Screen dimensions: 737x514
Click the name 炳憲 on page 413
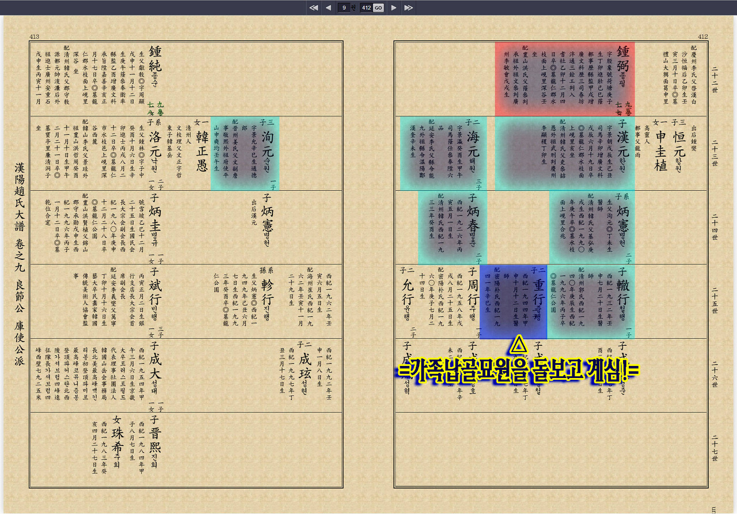click(x=267, y=219)
